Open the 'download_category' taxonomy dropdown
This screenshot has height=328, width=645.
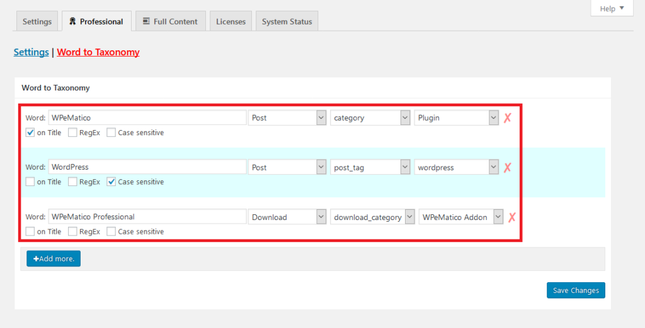pos(372,217)
